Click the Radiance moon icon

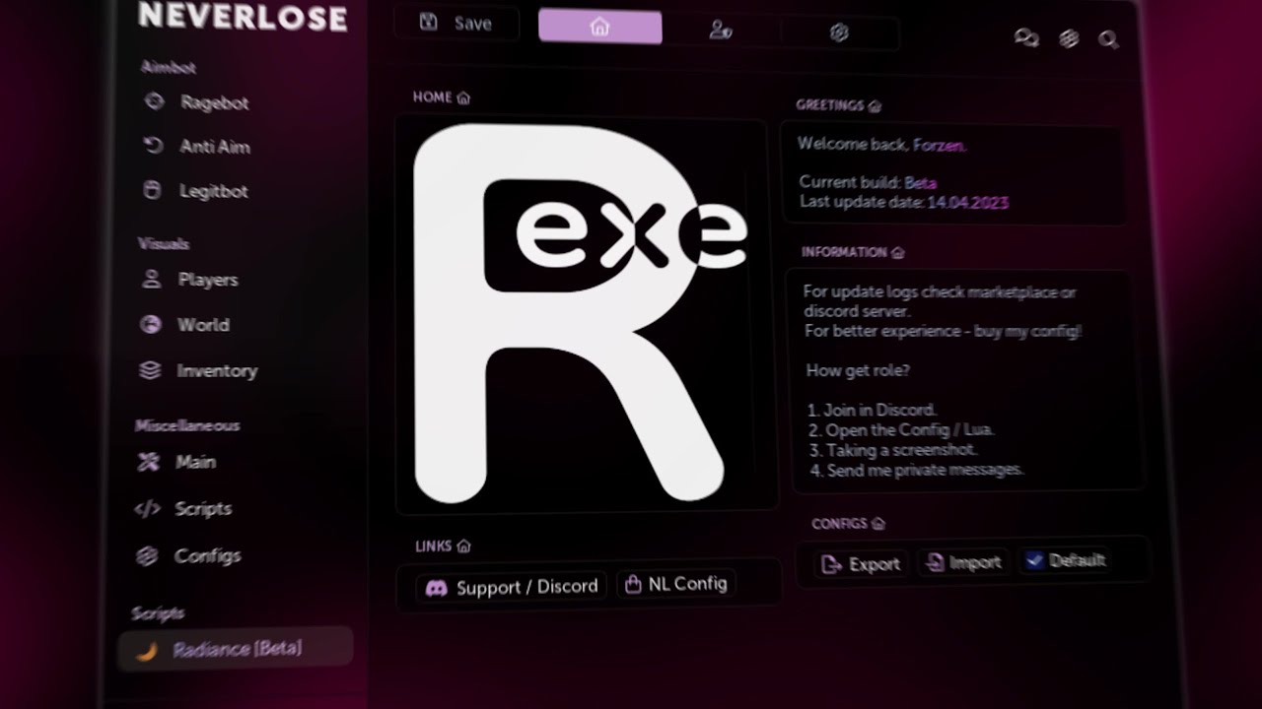146,650
